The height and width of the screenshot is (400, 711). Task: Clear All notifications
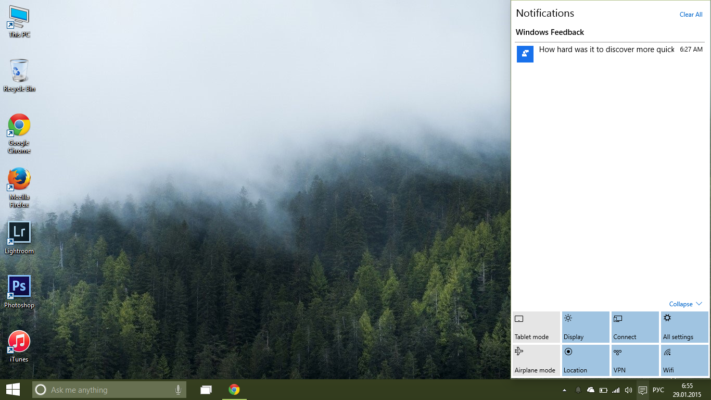click(691, 15)
